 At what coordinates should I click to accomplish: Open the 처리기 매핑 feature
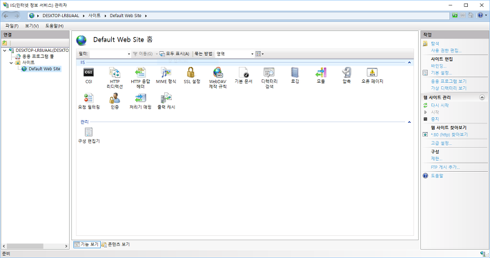click(x=140, y=101)
